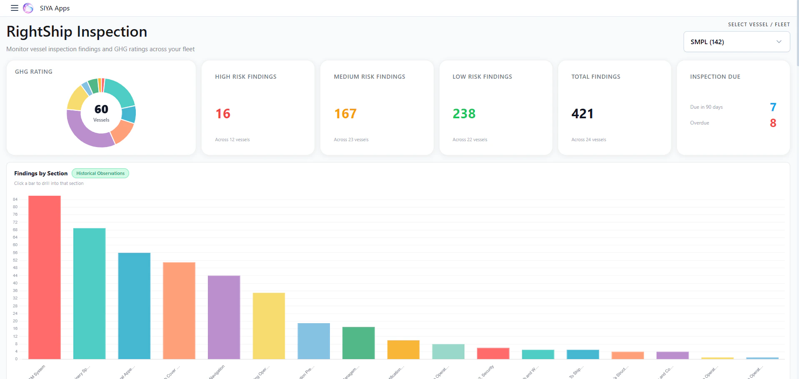Open the Low Risk Findings count 238

464,114
